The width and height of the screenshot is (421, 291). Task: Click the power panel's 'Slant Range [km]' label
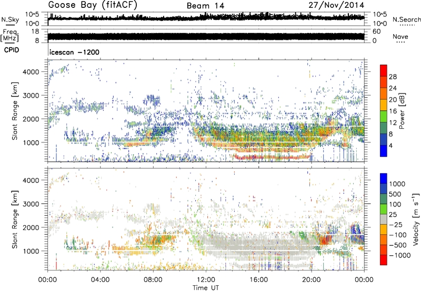(15, 111)
